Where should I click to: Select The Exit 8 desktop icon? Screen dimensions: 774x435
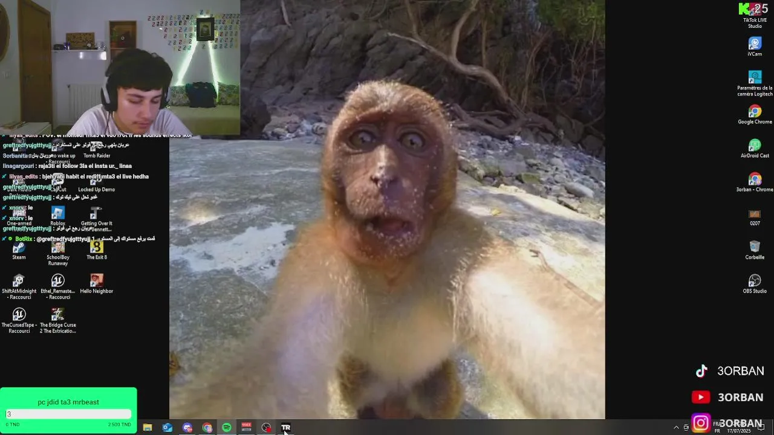click(x=97, y=250)
